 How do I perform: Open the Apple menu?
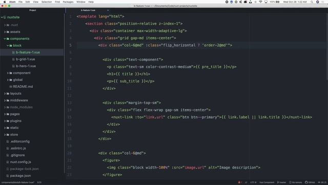click(x=5, y=2)
